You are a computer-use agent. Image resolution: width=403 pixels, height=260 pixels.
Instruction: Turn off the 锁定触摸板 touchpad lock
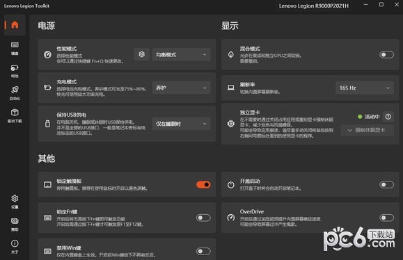pyautogui.click(x=203, y=184)
